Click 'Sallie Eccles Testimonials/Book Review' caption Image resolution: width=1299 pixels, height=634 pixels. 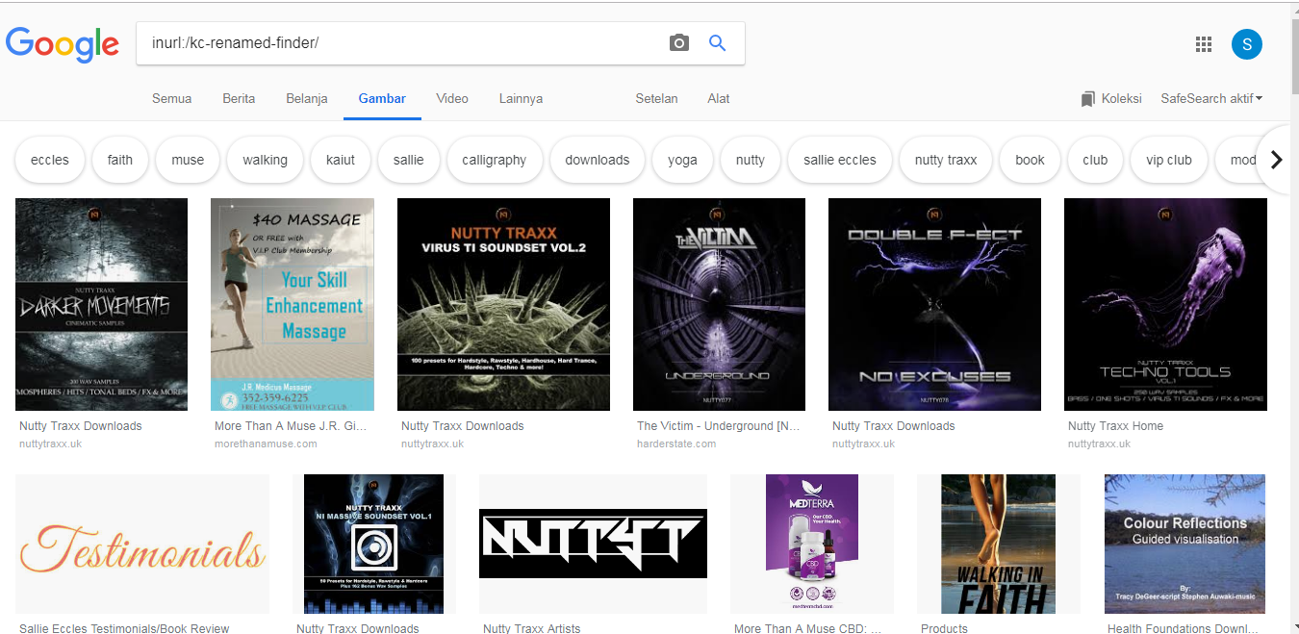pos(124,628)
